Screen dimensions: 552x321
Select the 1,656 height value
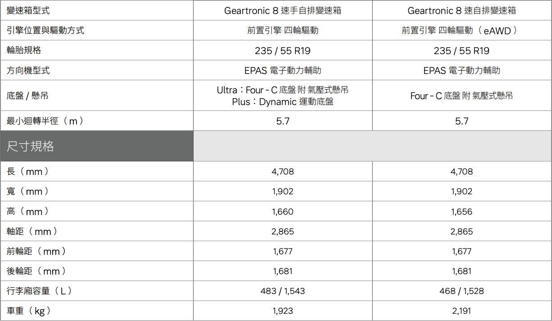[x=462, y=211]
